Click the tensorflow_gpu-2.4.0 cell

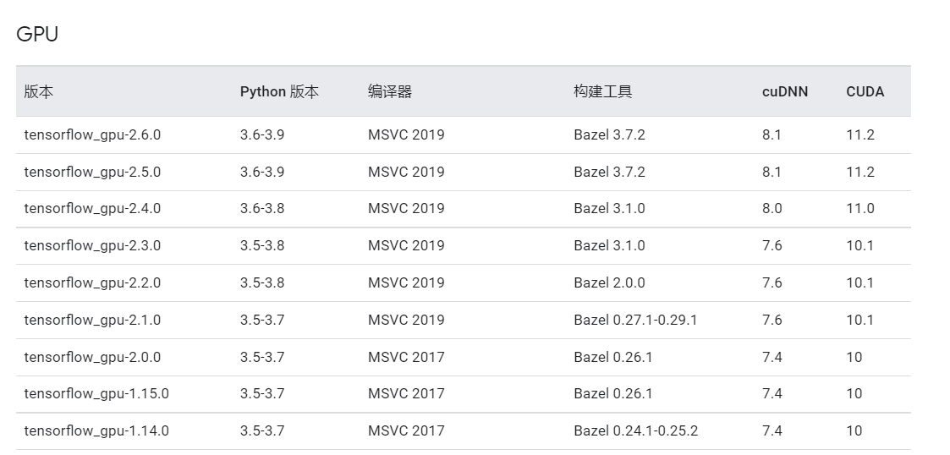point(93,208)
